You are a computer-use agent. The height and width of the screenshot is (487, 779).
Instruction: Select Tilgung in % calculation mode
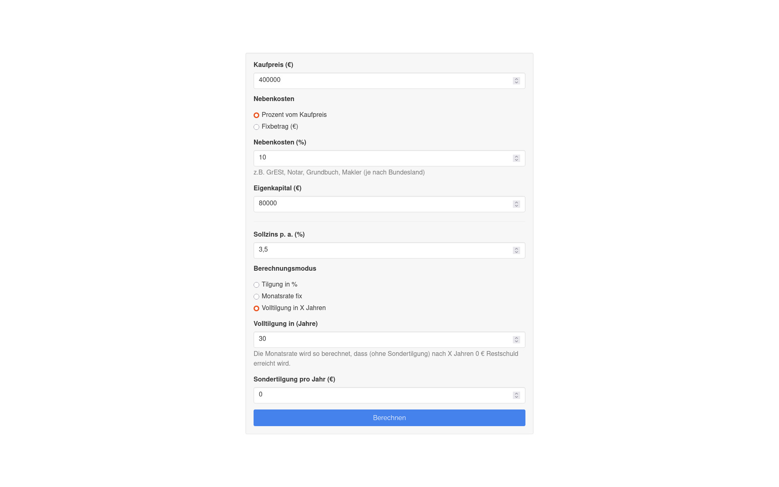(x=256, y=285)
